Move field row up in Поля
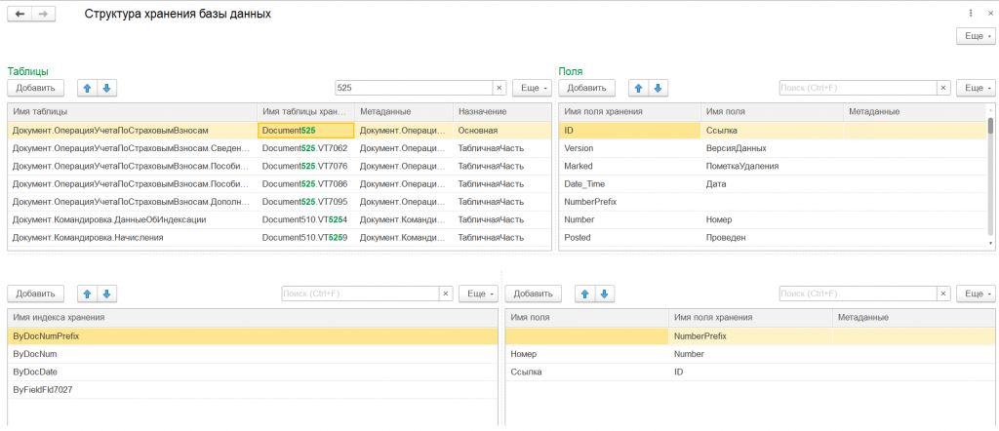This screenshot has height=431, width=999. 638,88
